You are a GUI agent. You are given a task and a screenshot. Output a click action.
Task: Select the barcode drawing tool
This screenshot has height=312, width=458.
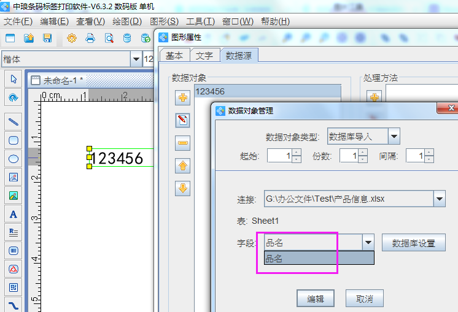point(13,251)
